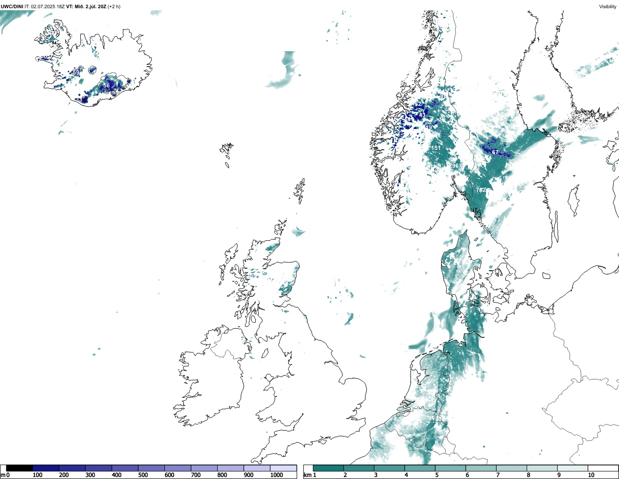
Task: Click the palest lavender swatch above 1000
Action: click(x=283, y=468)
